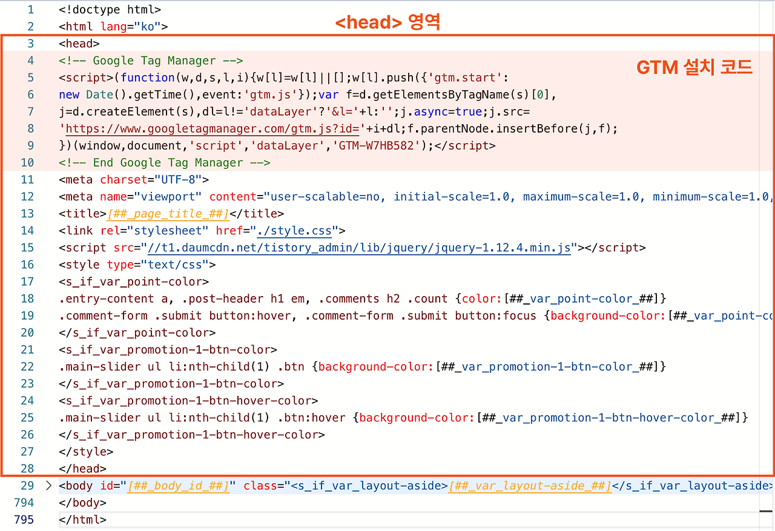Click line number 794 in the gutter
Image resolution: width=775 pixels, height=531 pixels.
point(24,503)
